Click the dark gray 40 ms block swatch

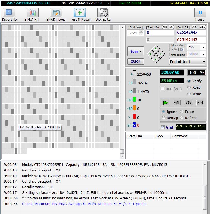coord(135,90)
